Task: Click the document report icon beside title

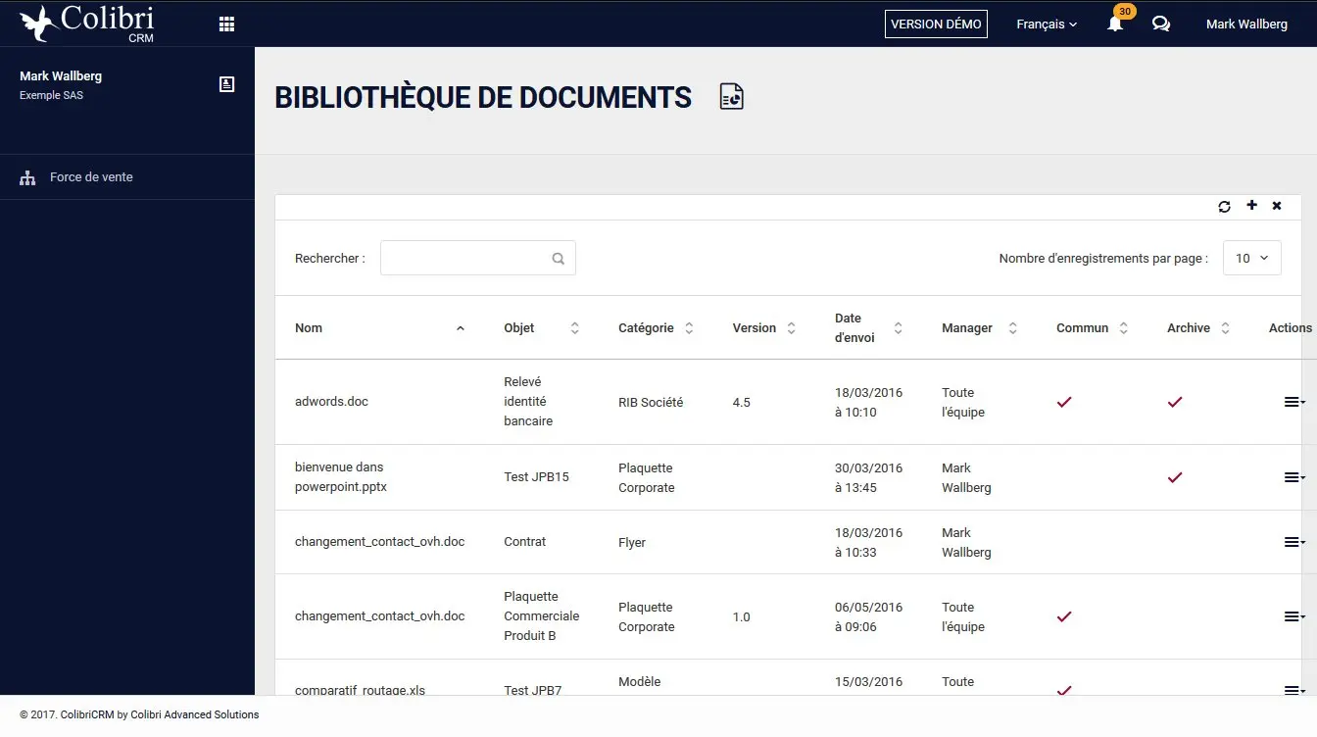Action: [731, 97]
